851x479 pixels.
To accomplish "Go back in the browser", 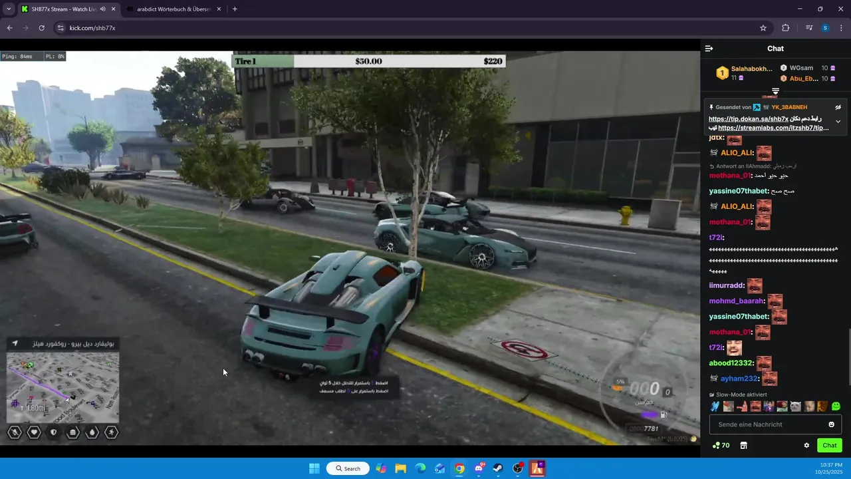I will click(9, 28).
